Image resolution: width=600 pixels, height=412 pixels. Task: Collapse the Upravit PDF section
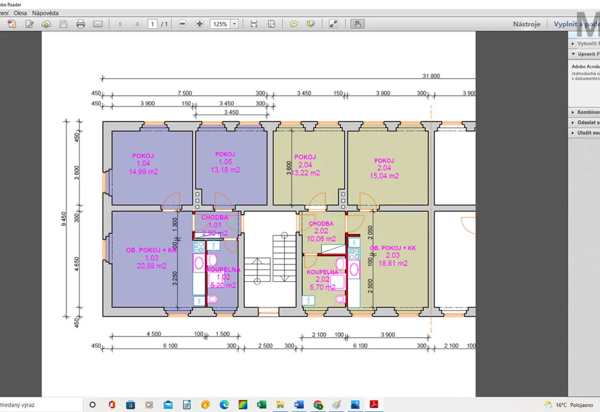click(x=584, y=54)
